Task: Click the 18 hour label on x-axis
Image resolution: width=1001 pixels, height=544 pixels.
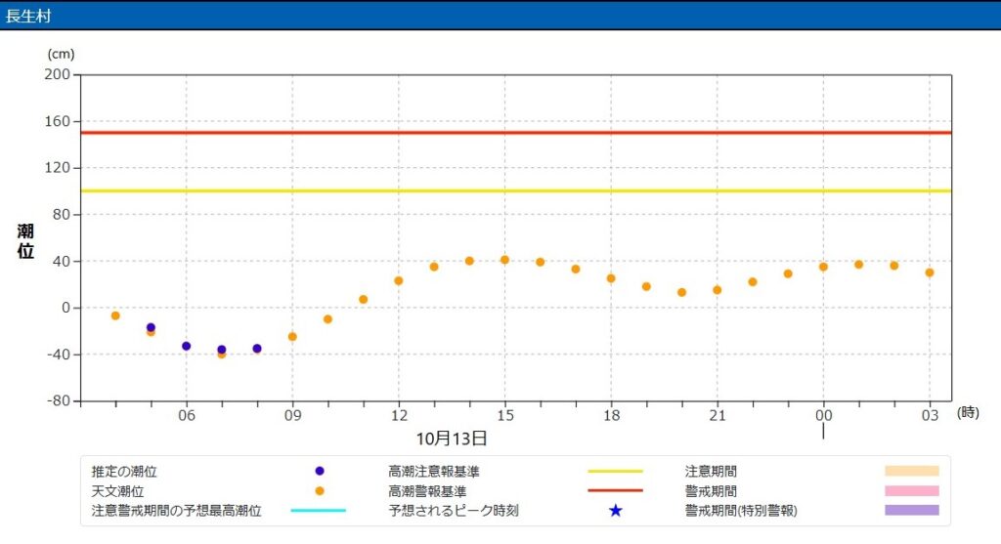Action: point(611,415)
